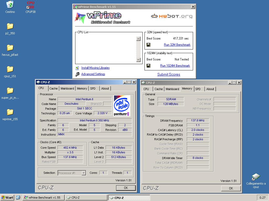
Task: Click the floppy save icon for 1024M
Action: click(149, 66)
